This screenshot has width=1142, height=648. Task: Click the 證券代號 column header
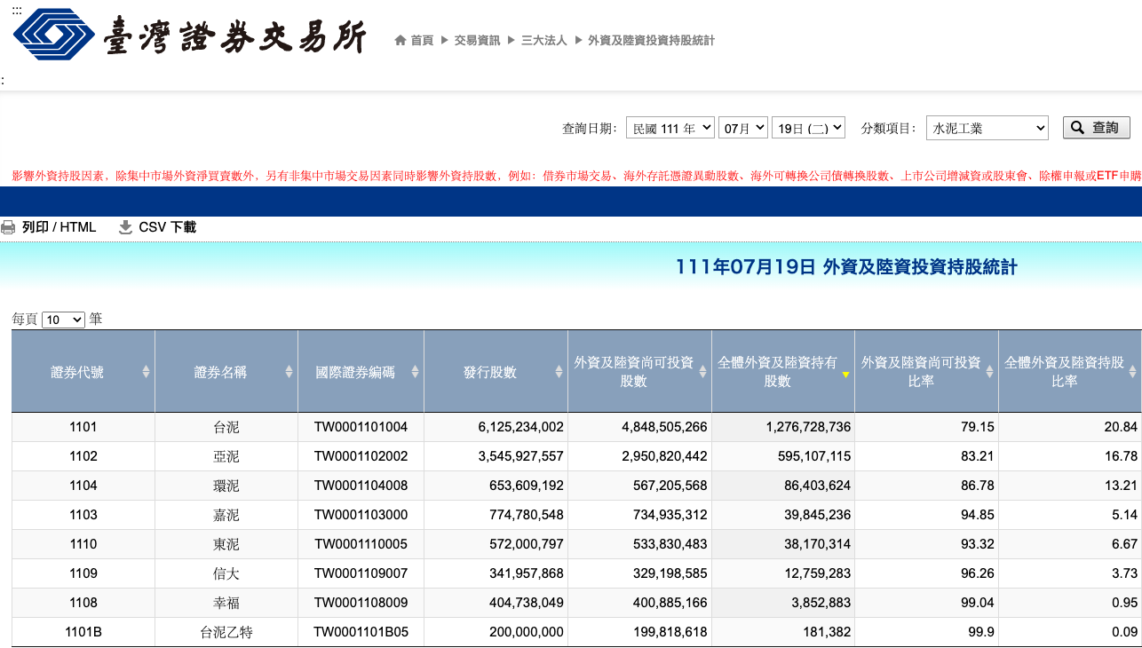click(x=83, y=372)
